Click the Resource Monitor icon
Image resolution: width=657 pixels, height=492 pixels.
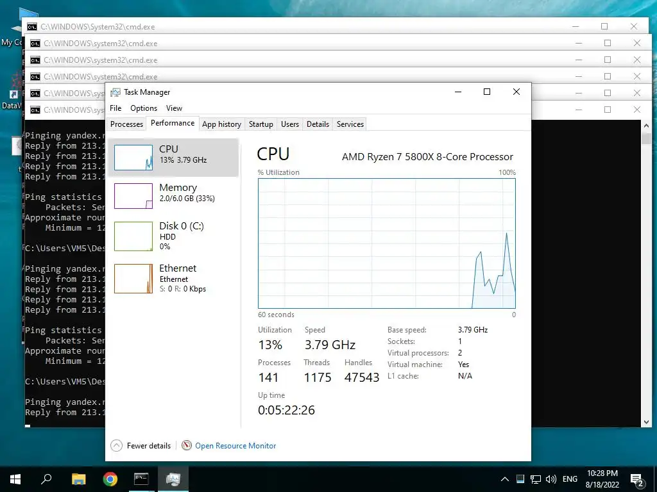pos(187,446)
